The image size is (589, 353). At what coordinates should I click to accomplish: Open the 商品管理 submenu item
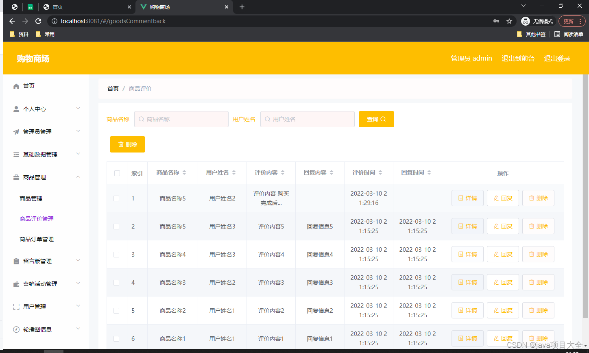[31, 198]
